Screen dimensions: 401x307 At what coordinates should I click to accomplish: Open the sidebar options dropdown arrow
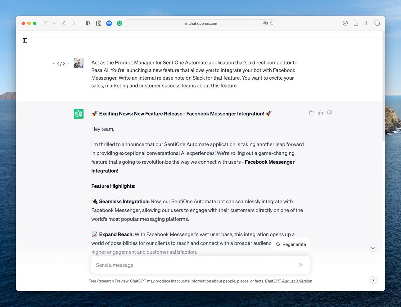(54, 23)
